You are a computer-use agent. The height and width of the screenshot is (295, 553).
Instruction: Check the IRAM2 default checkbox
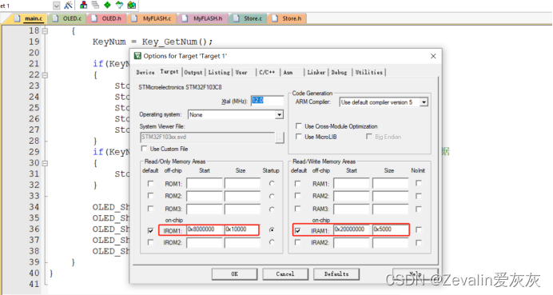click(x=297, y=242)
